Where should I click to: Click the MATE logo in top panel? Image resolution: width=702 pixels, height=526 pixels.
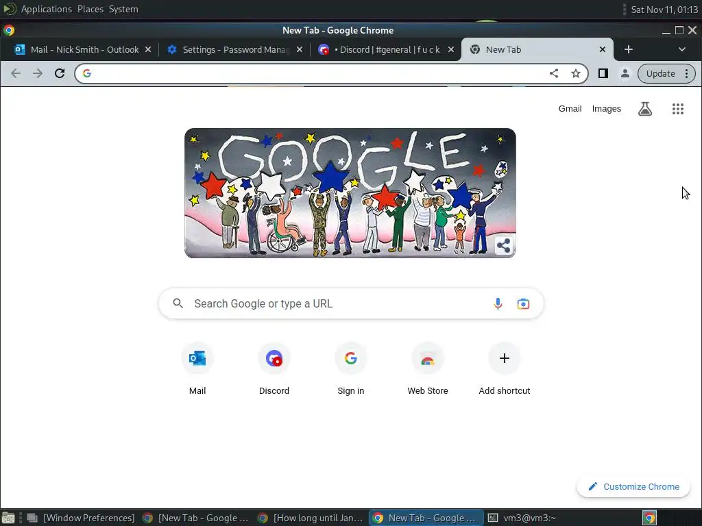9,9
